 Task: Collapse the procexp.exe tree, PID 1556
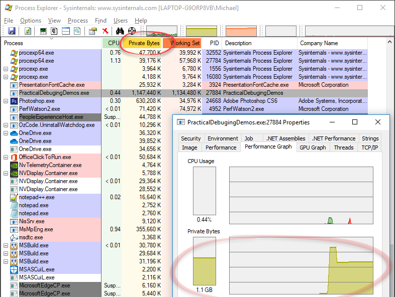[6, 69]
